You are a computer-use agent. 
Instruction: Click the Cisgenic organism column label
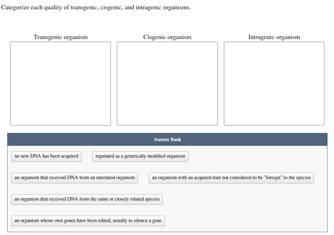[x=167, y=37]
